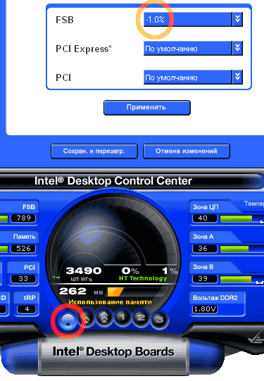This screenshot has width=264, height=381.
Task: Click Отмена изменений button
Action: click(187, 151)
